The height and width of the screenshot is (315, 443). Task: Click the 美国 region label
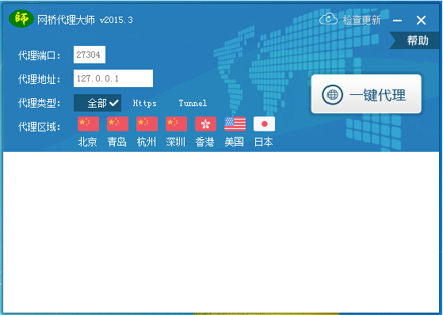click(x=235, y=142)
